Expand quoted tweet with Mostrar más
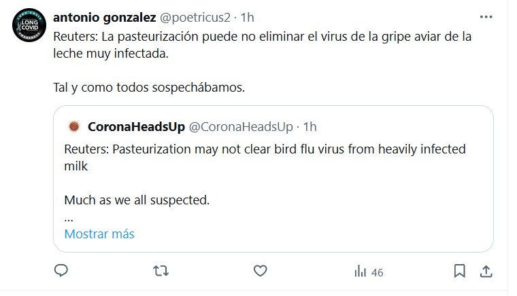 coord(99,234)
